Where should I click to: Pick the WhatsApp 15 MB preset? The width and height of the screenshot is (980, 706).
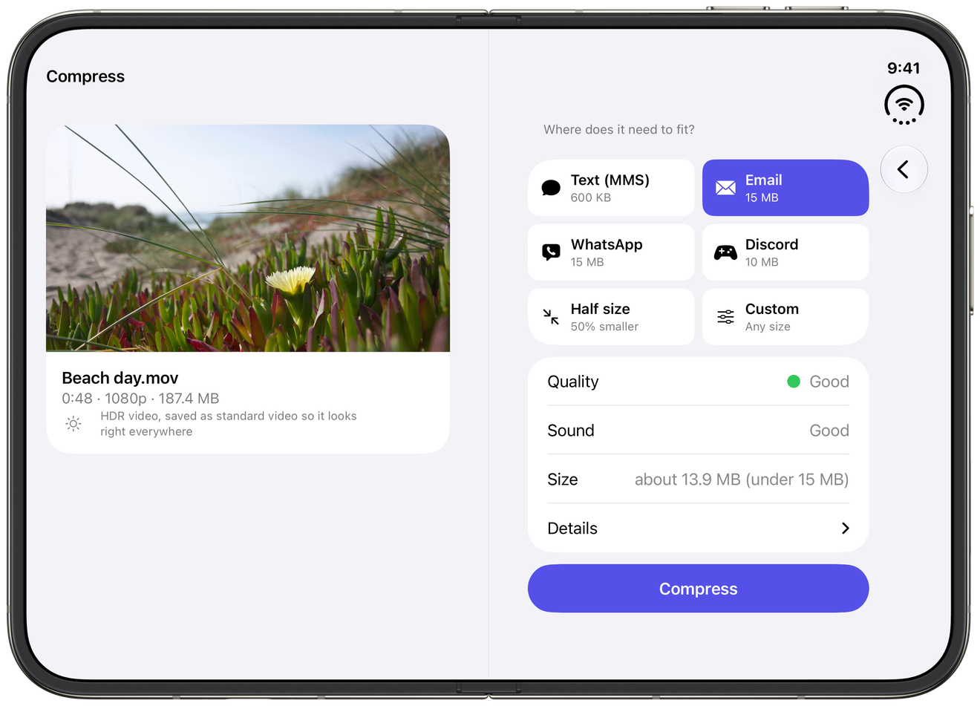(x=611, y=252)
